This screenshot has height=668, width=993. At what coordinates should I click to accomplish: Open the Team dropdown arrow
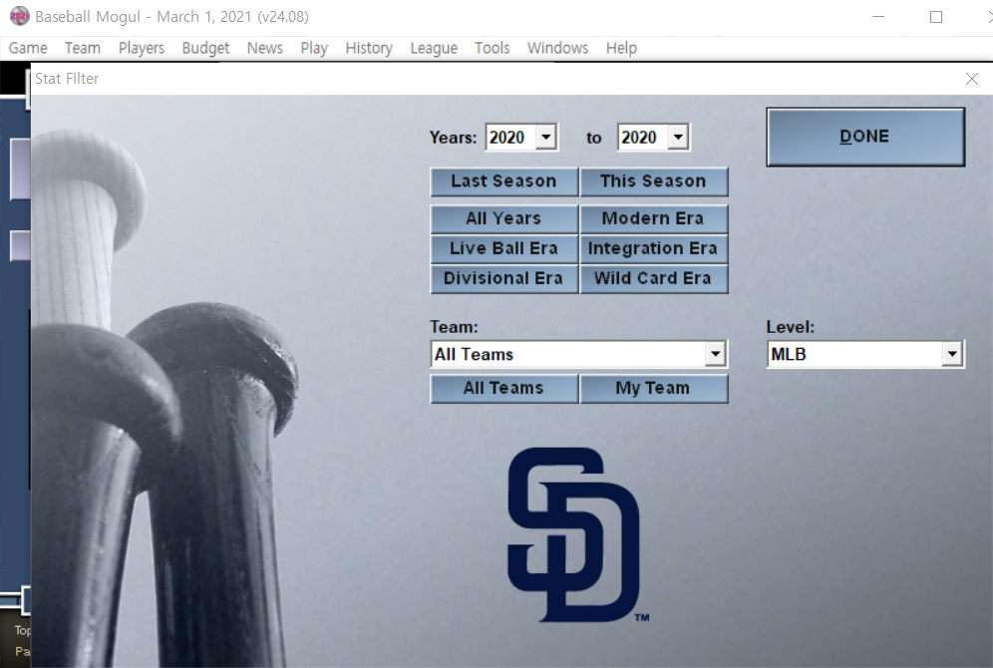click(716, 354)
